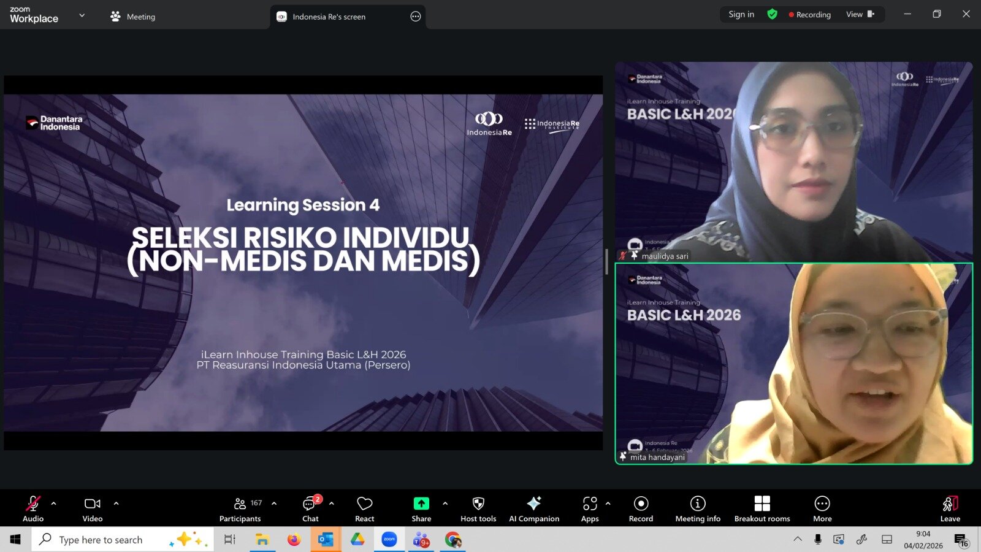Click the green Share screen icon

[421, 504]
